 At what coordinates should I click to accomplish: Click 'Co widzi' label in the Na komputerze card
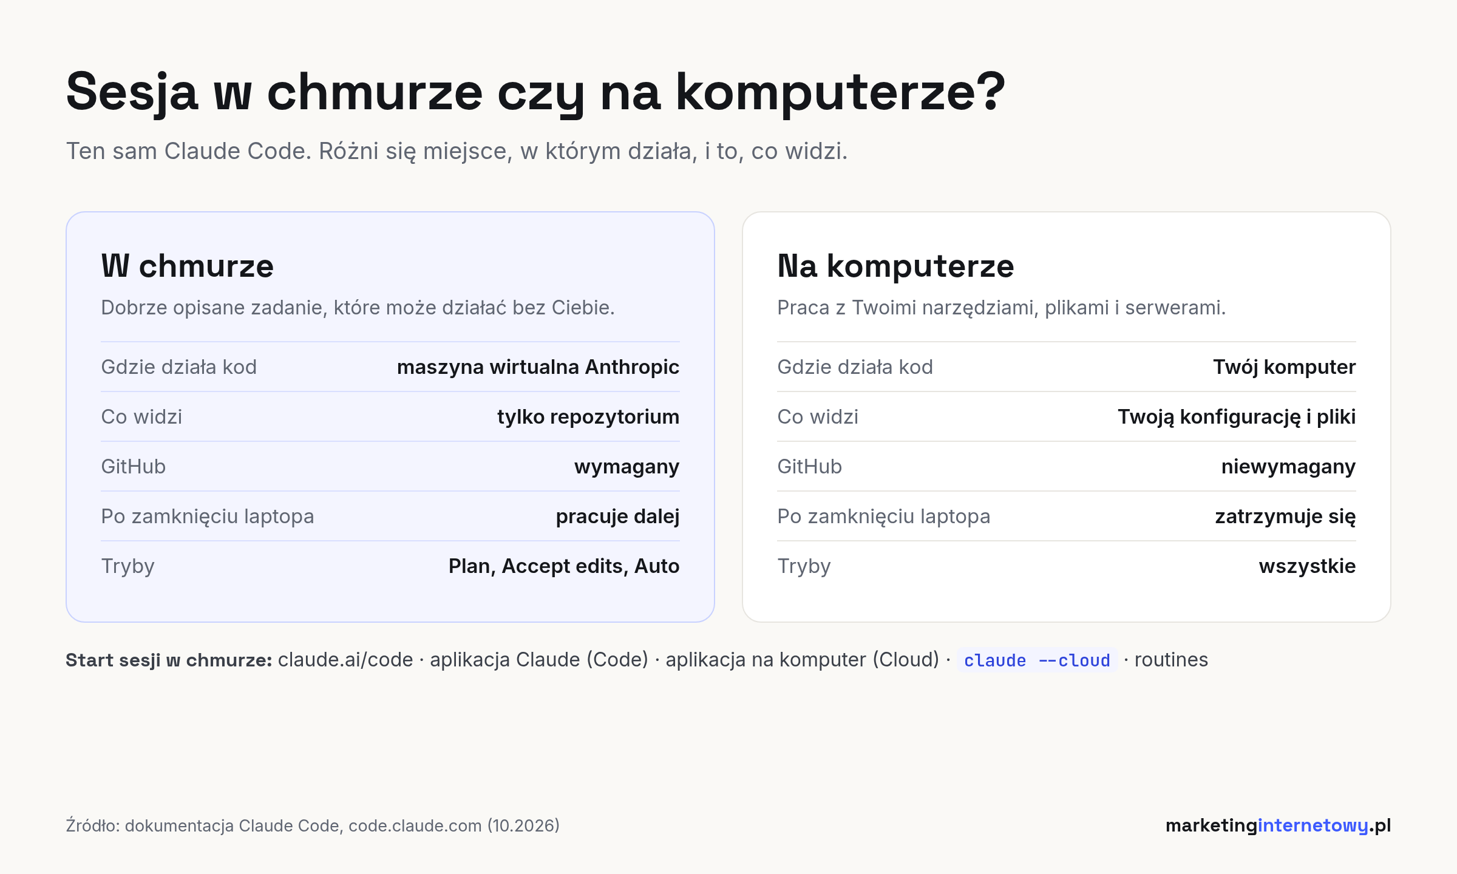(818, 417)
